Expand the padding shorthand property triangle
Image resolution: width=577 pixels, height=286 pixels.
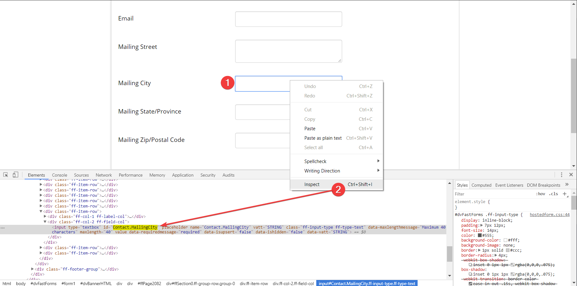coord(482,225)
